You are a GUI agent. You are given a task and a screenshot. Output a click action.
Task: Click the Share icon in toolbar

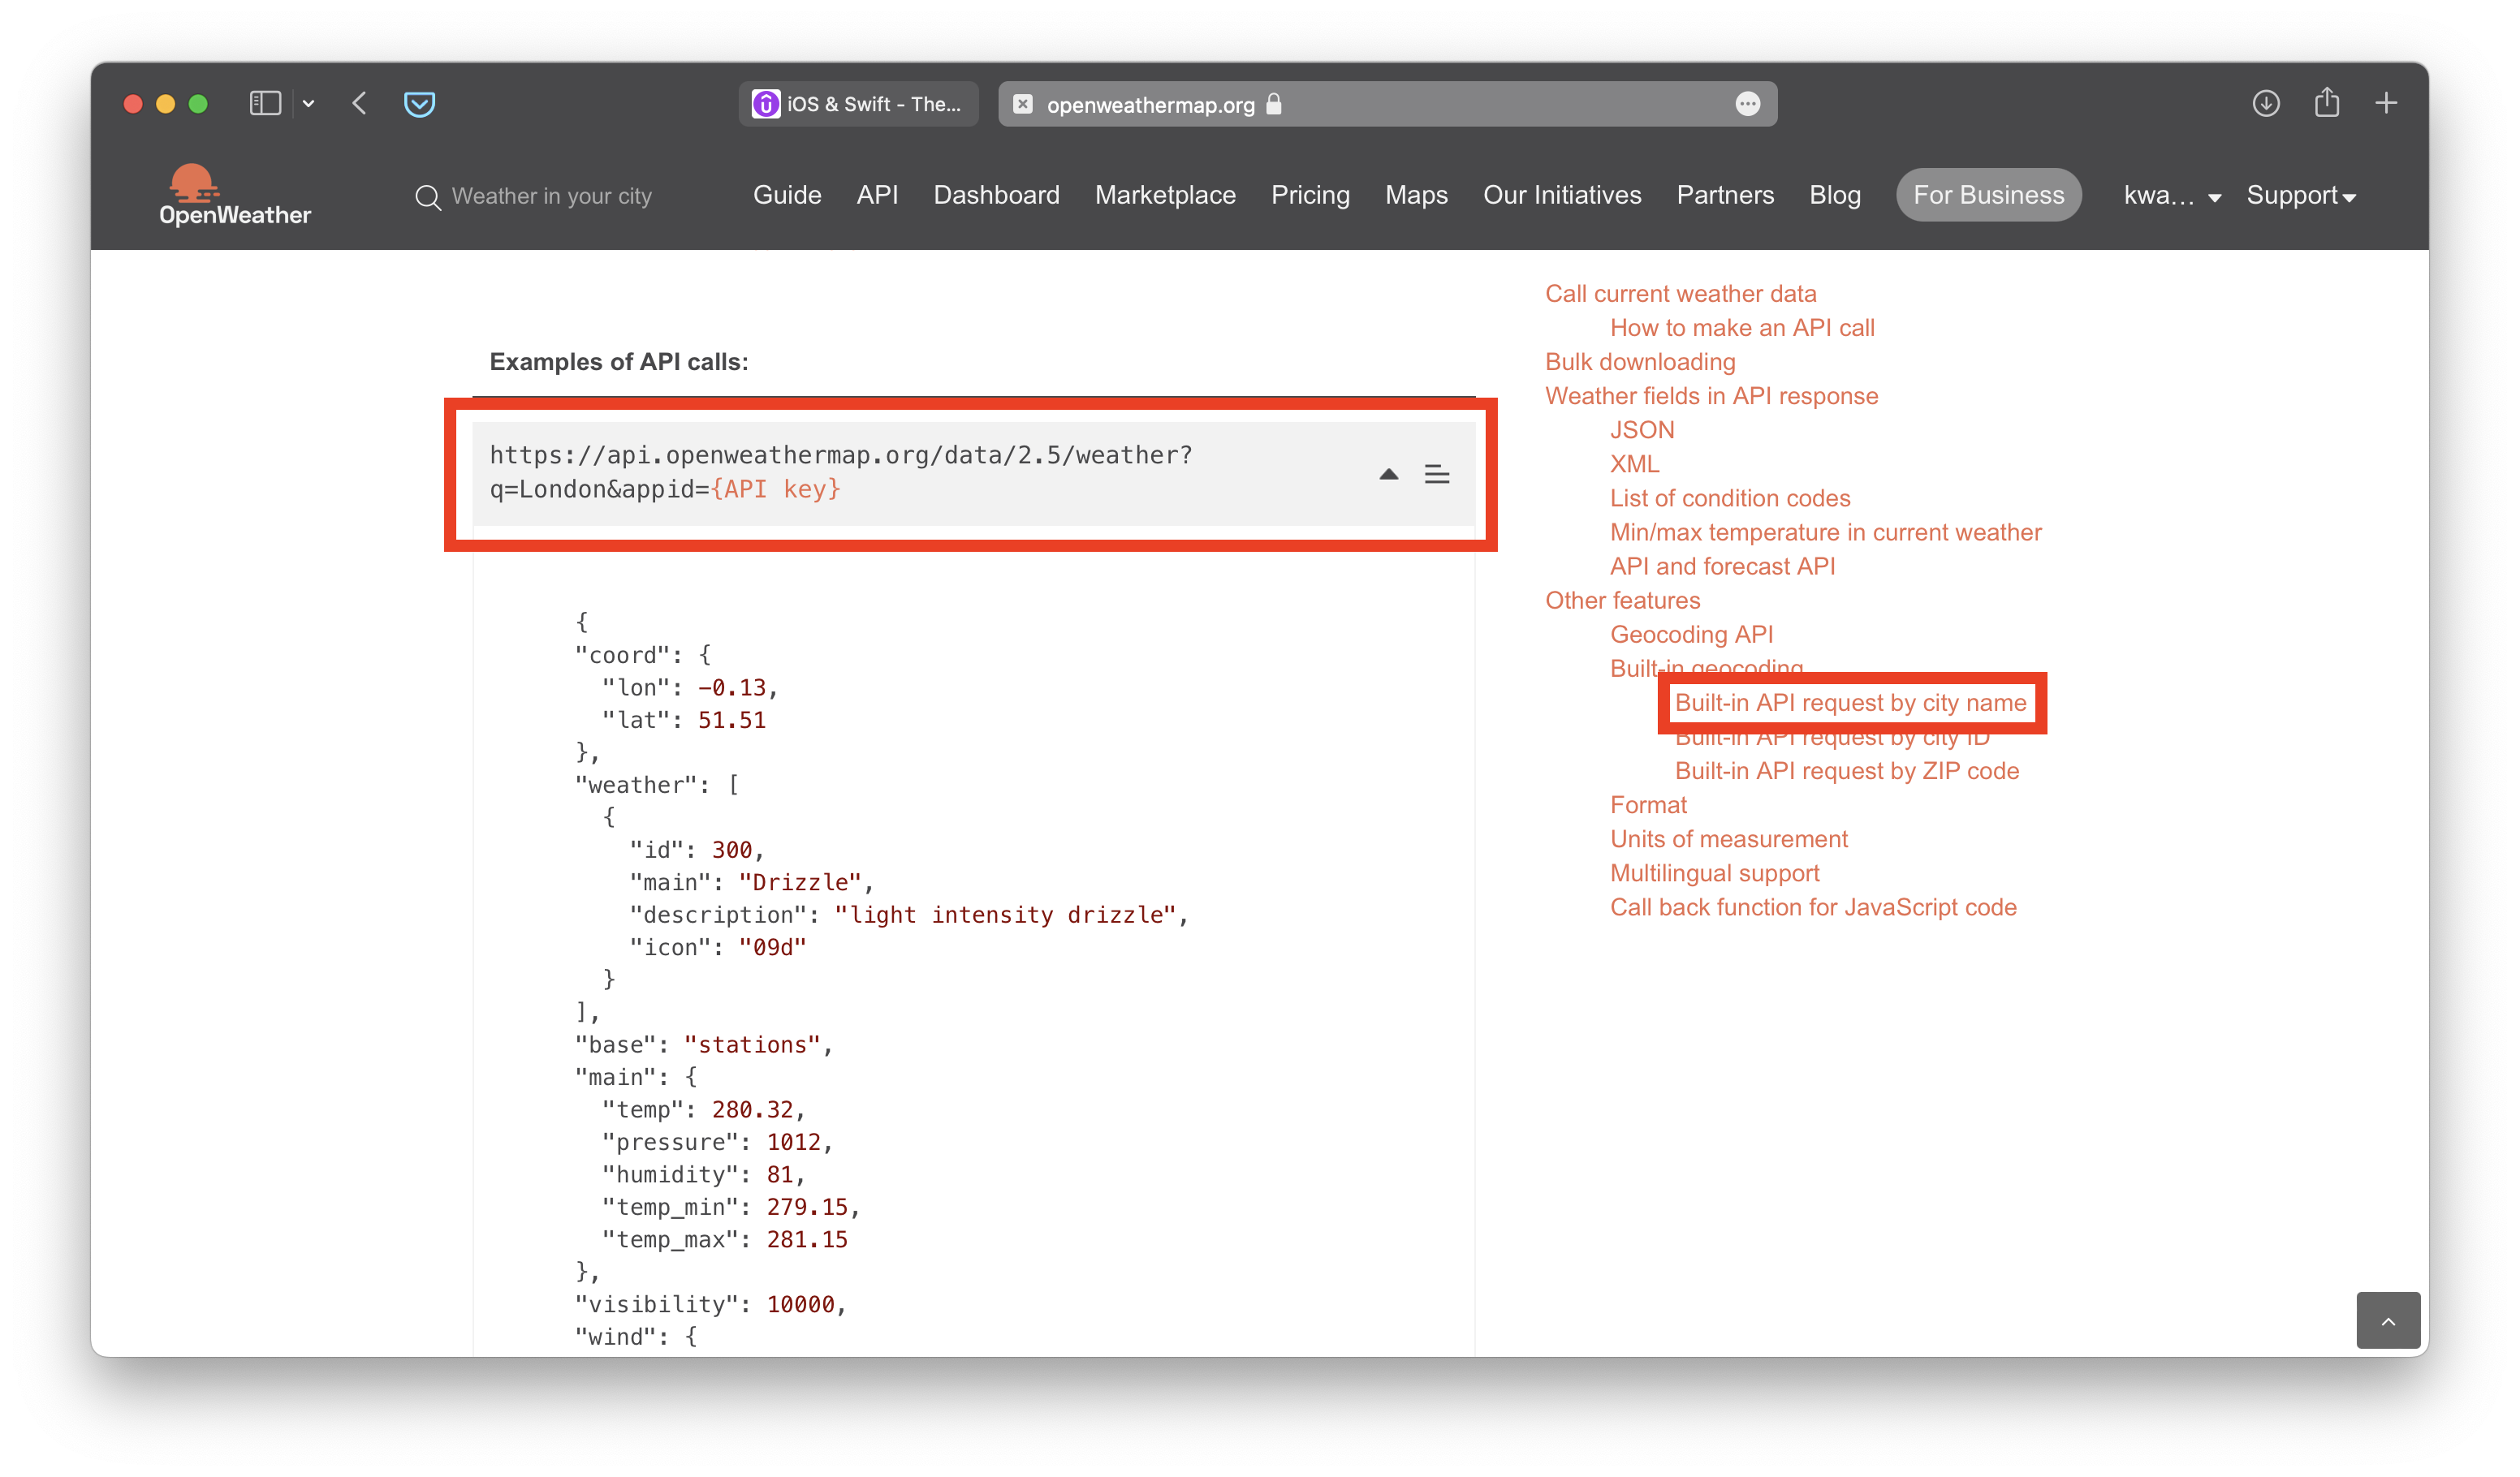2326,103
